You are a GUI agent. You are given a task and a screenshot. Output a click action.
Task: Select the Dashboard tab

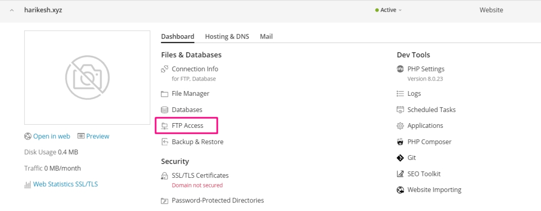[x=178, y=37]
